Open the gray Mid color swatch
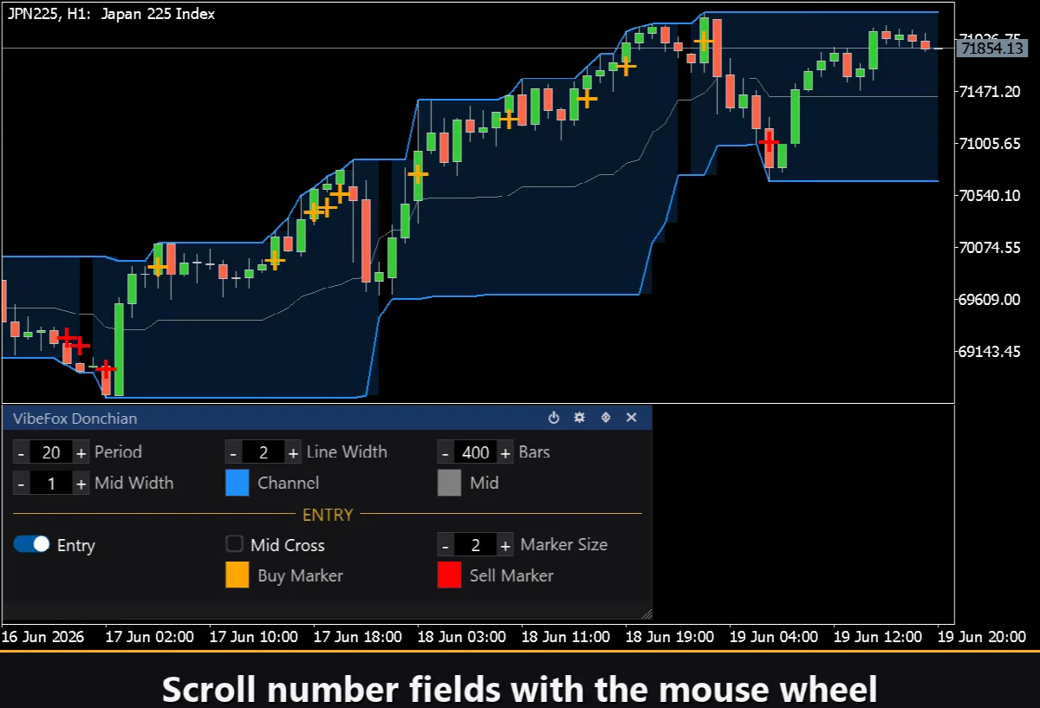This screenshot has width=1040, height=708. click(449, 484)
